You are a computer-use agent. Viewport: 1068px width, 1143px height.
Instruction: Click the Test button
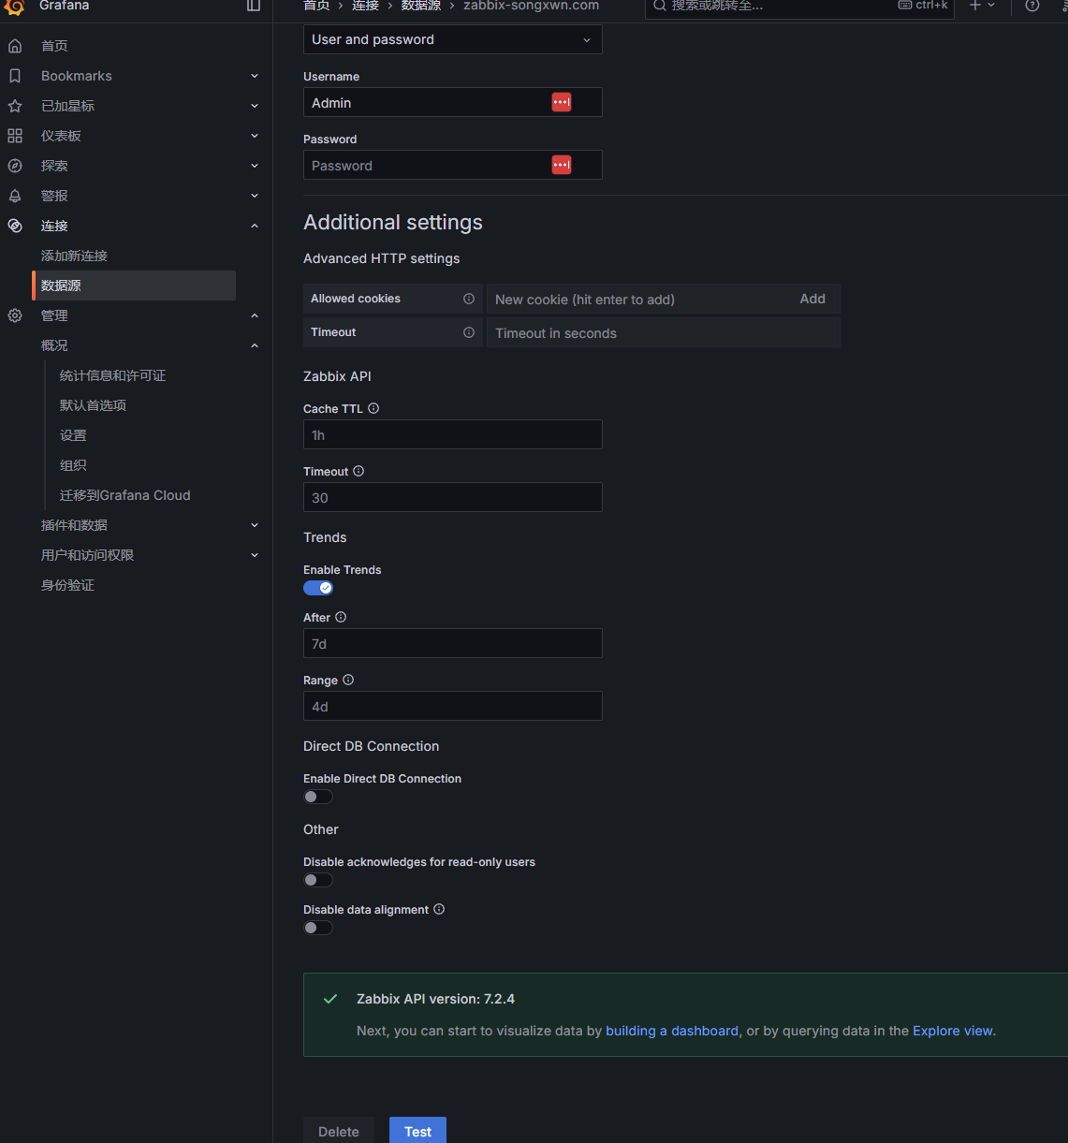417,1131
